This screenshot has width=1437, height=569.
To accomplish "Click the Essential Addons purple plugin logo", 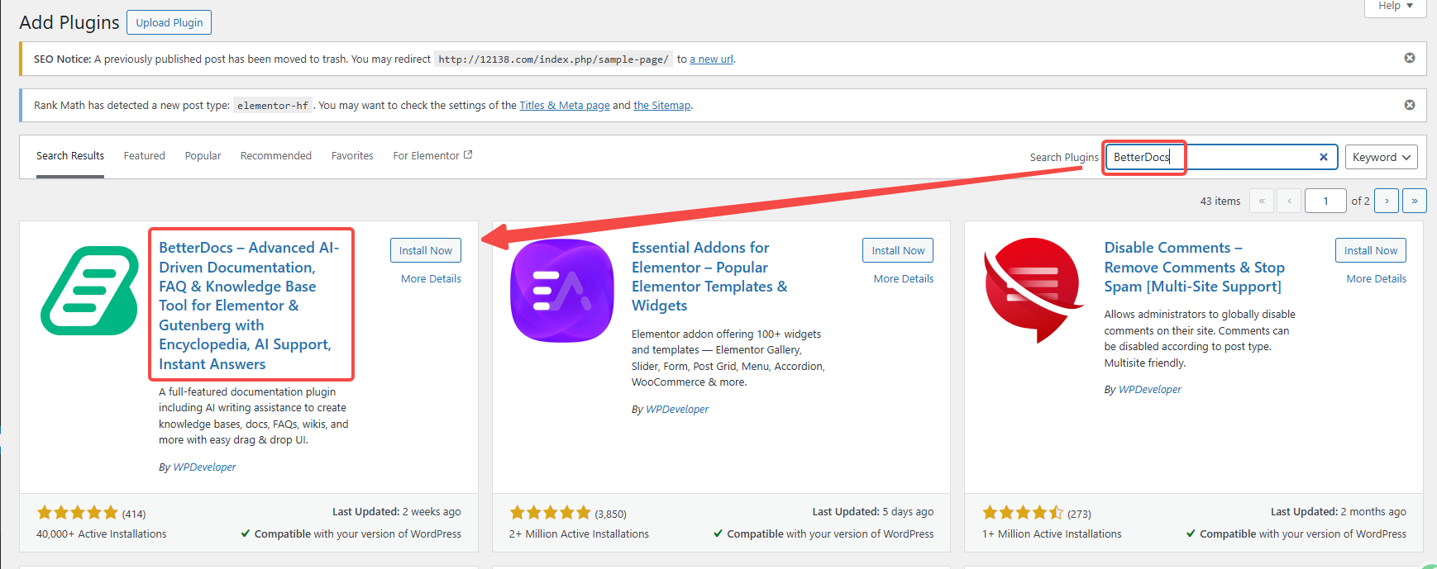I will [x=562, y=290].
